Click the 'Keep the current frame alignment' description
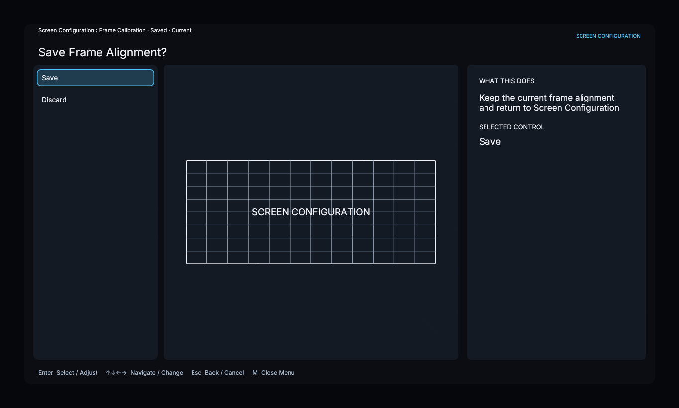Screen dimensions: 679x408 549,103
